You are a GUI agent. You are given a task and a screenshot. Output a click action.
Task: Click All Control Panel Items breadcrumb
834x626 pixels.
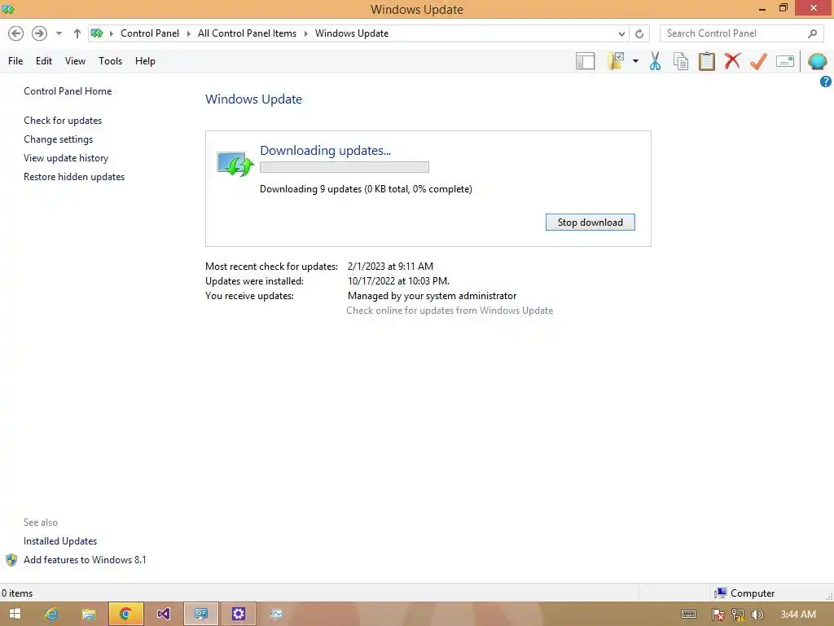pyautogui.click(x=247, y=33)
